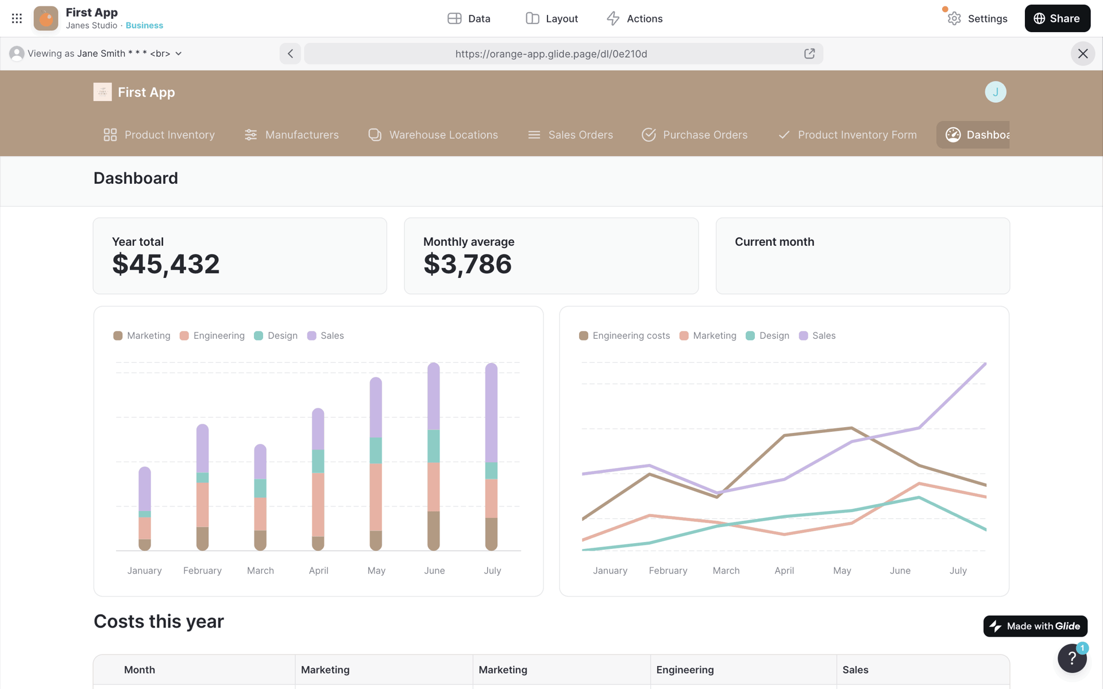Switch to the Layout tab
This screenshot has width=1103, height=689.
pos(551,18)
